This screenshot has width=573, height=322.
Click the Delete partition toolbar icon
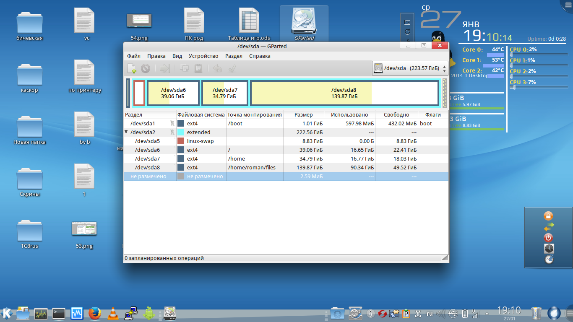(146, 68)
